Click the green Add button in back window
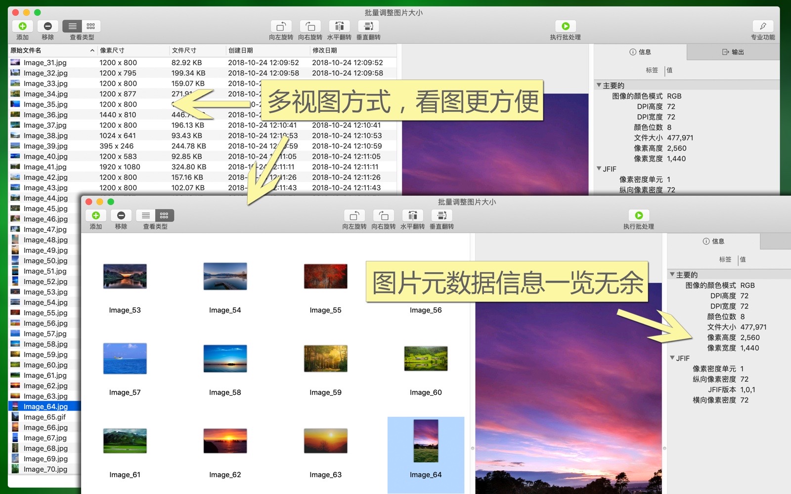 [23, 26]
